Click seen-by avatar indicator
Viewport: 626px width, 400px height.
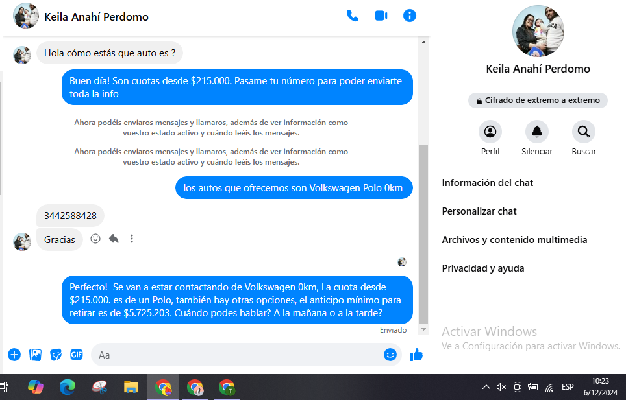tap(402, 262)
